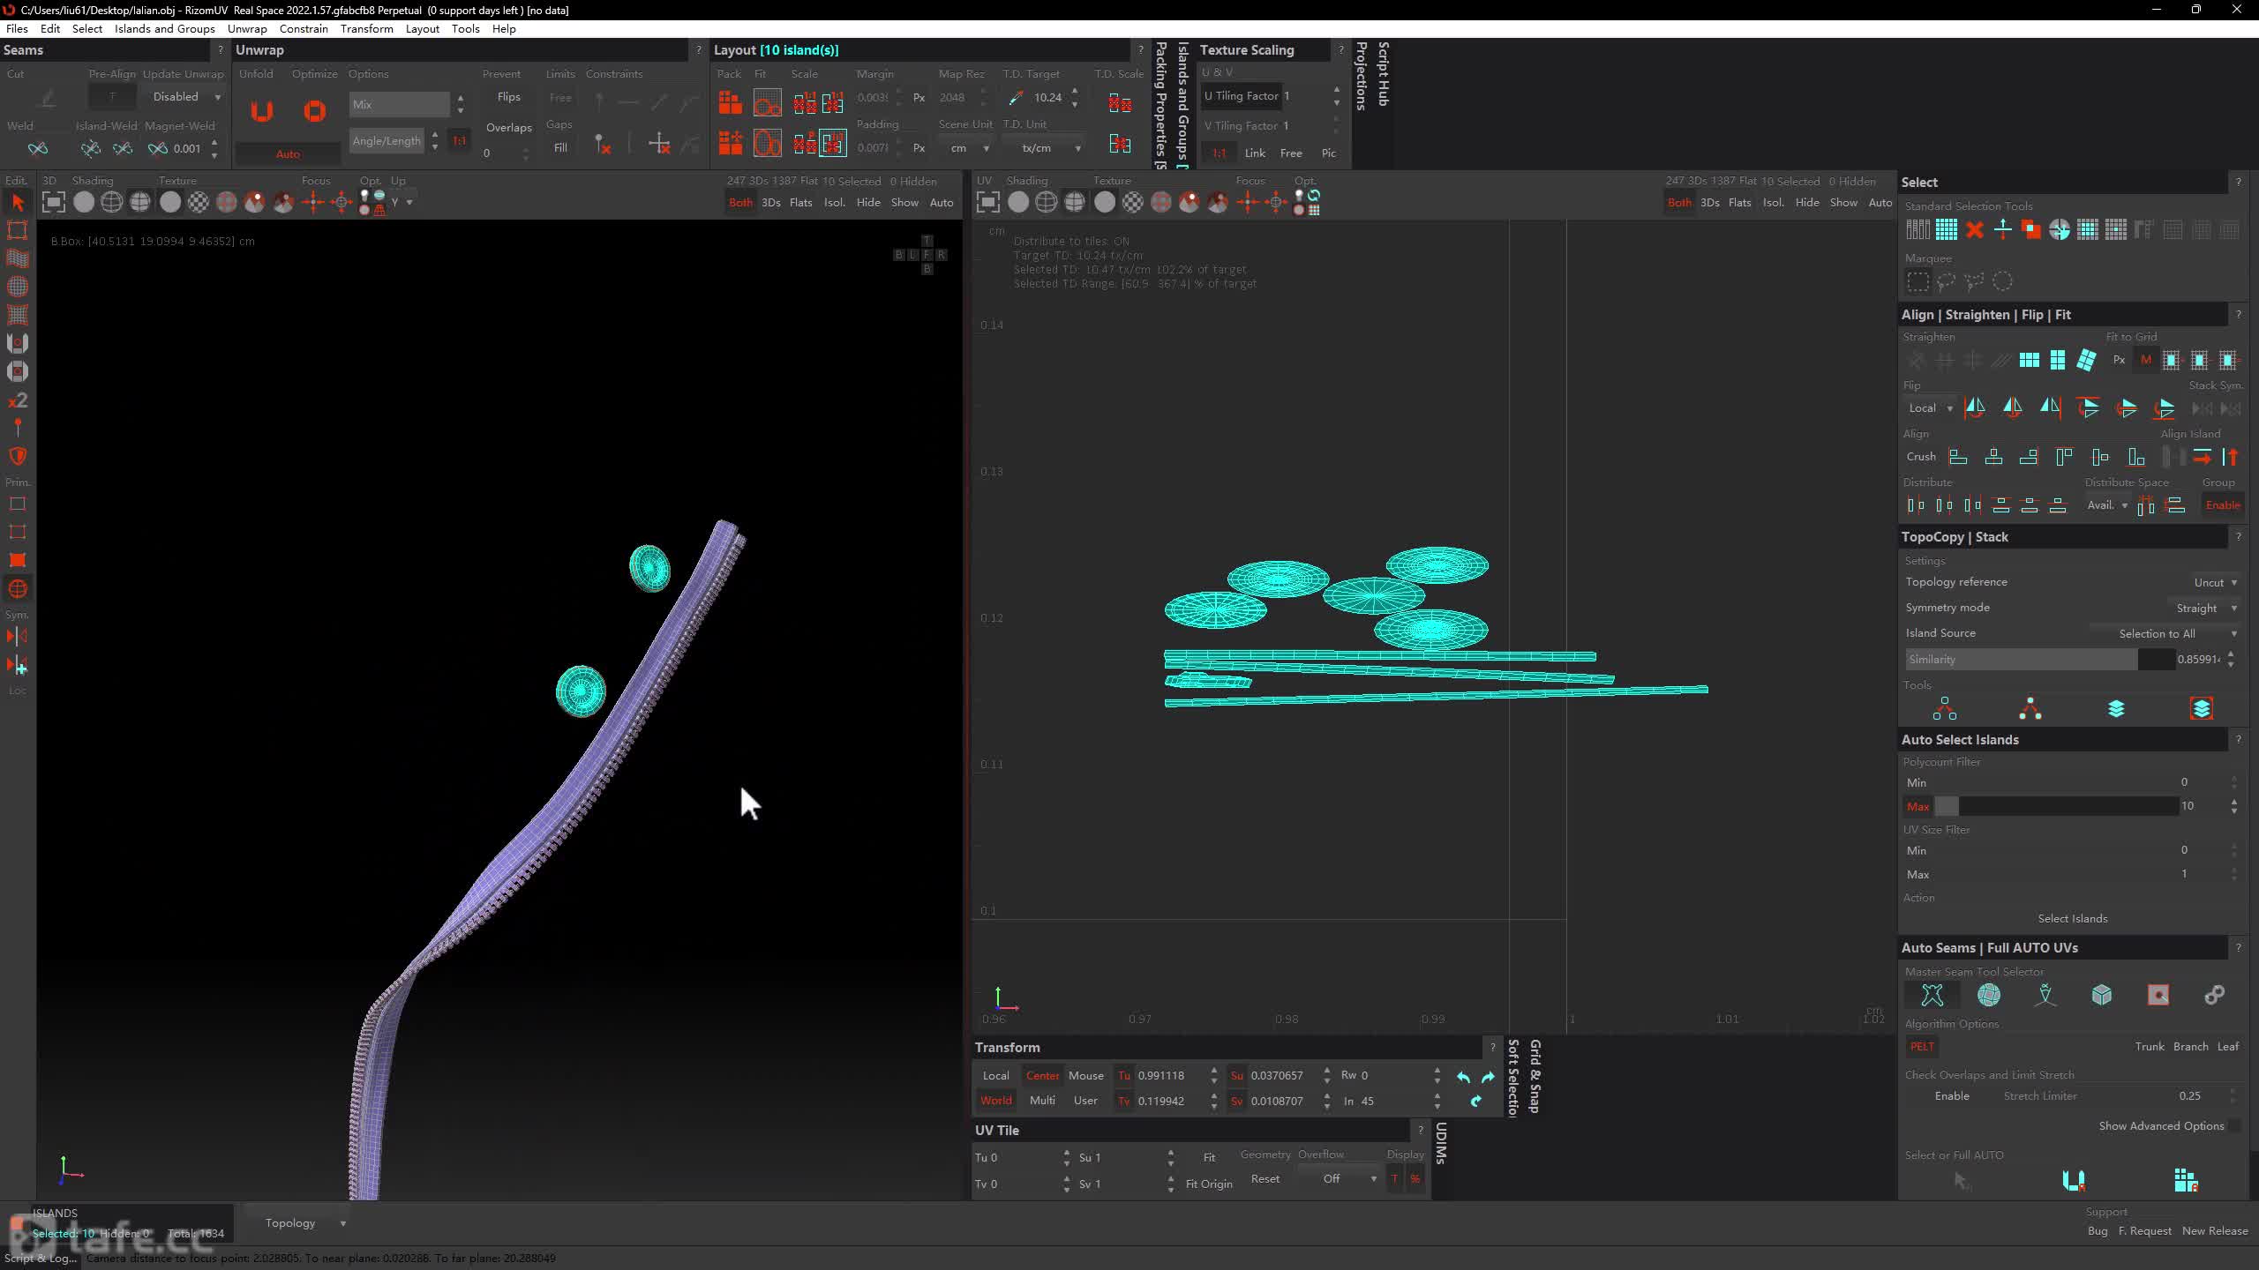
Task: Click the Optimize icon in Unwrap panel
Action: (x=314, y=111)
